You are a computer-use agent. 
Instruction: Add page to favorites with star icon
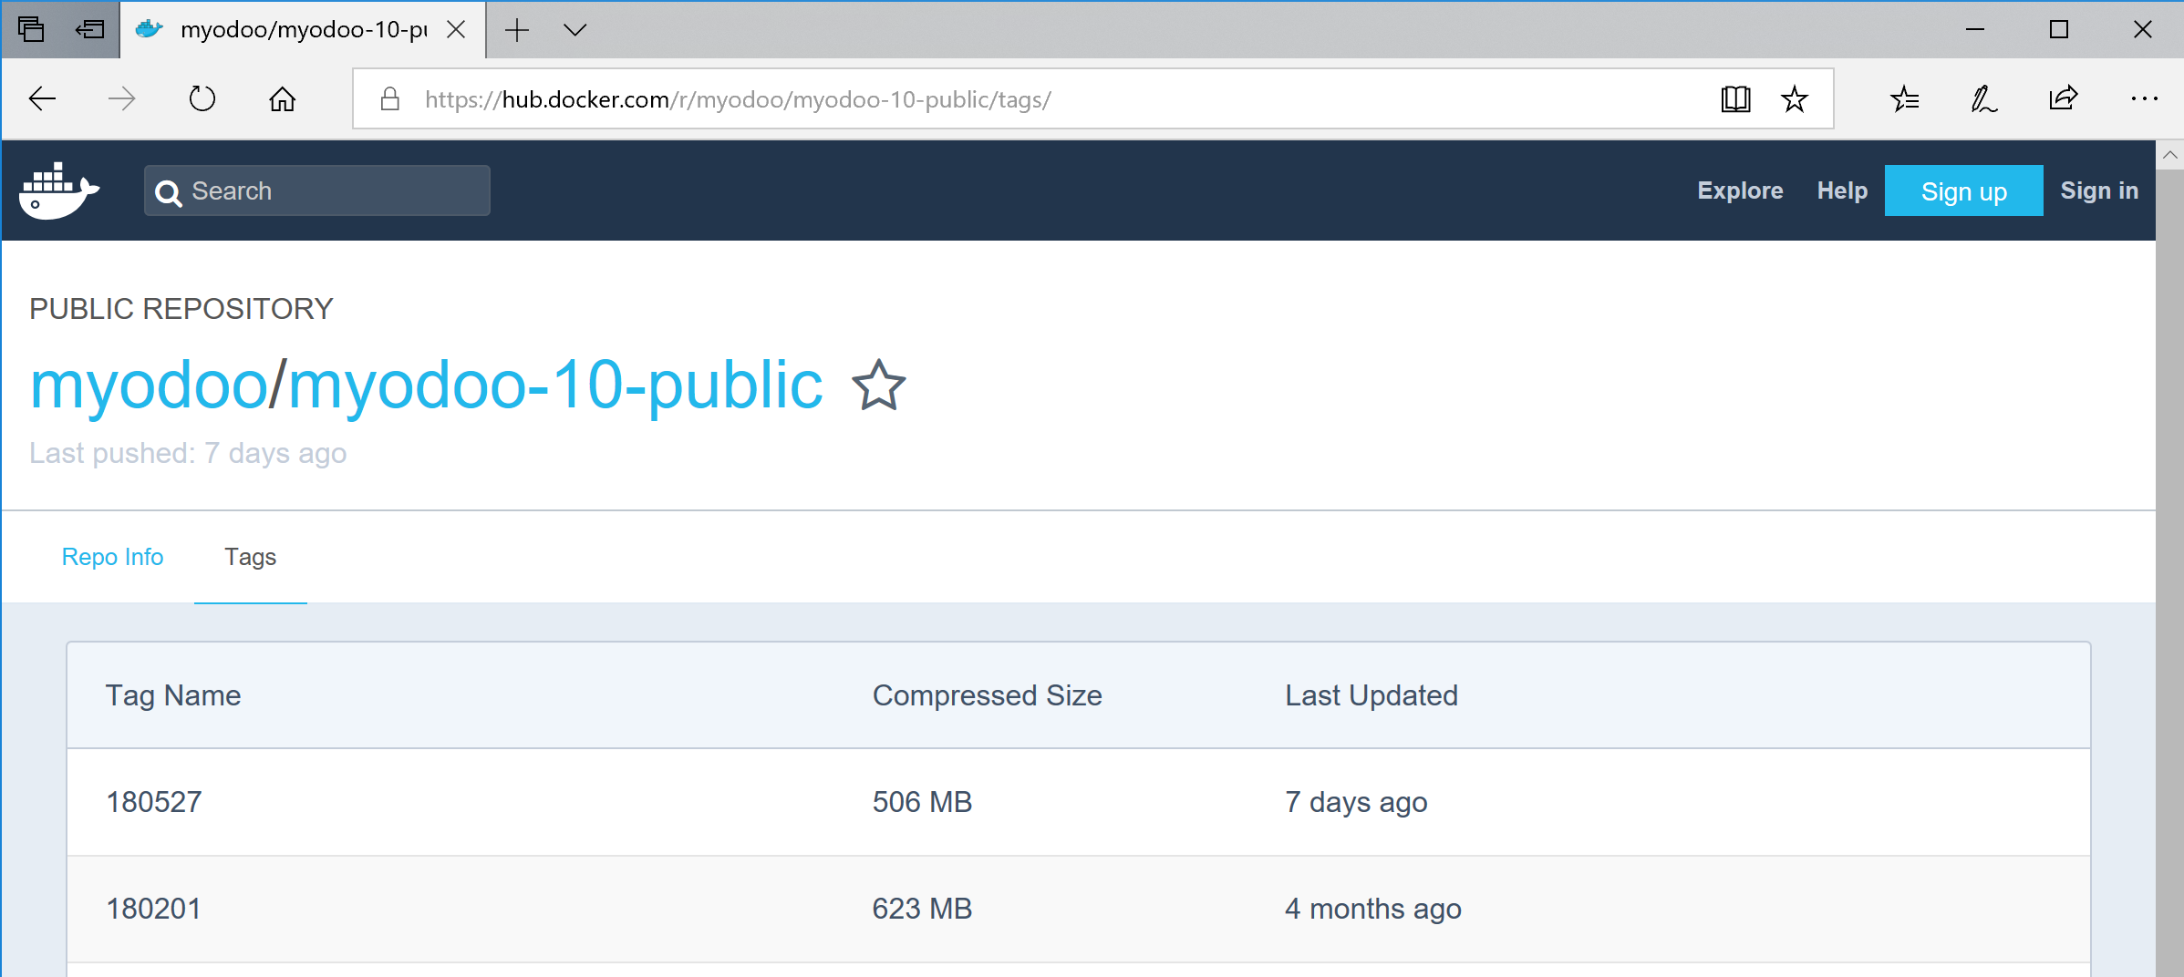tap(1795, 98)
